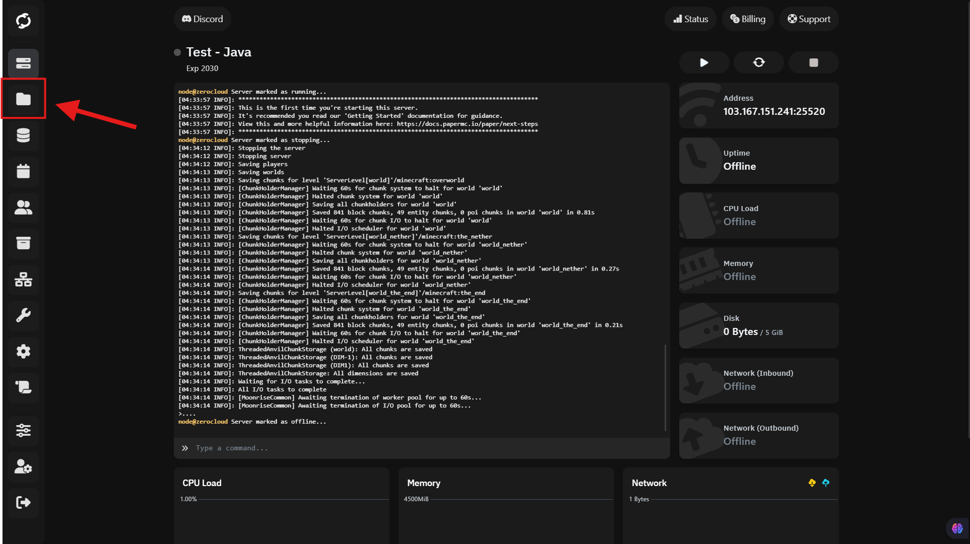The width and height of the screenshot is (970, 544).
Task: Open the Users management panel
Action: click(23, 208)
